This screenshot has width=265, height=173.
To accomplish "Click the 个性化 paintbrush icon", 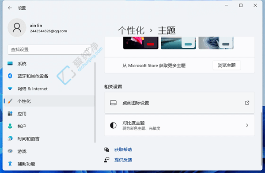I will (x=10, y=101).
